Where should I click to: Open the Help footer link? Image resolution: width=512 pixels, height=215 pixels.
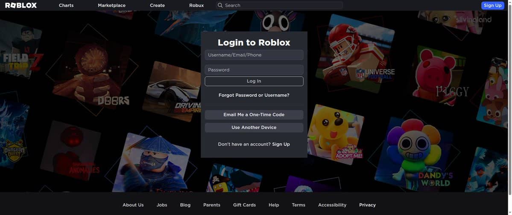[x=274, y=205]
